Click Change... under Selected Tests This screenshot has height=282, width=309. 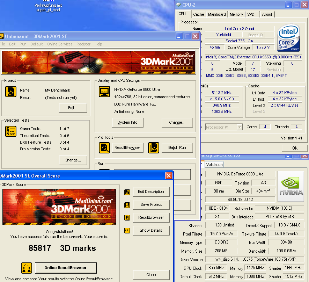tap(73, 160)
